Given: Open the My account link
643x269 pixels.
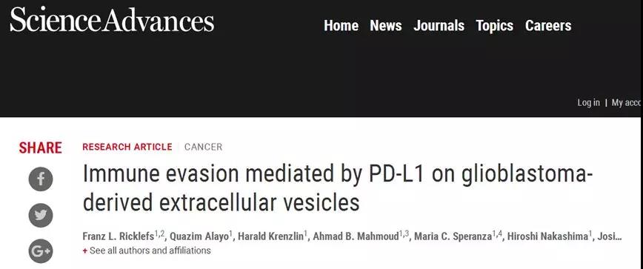Looking at the screenshot, I should (x=626, y=102).
